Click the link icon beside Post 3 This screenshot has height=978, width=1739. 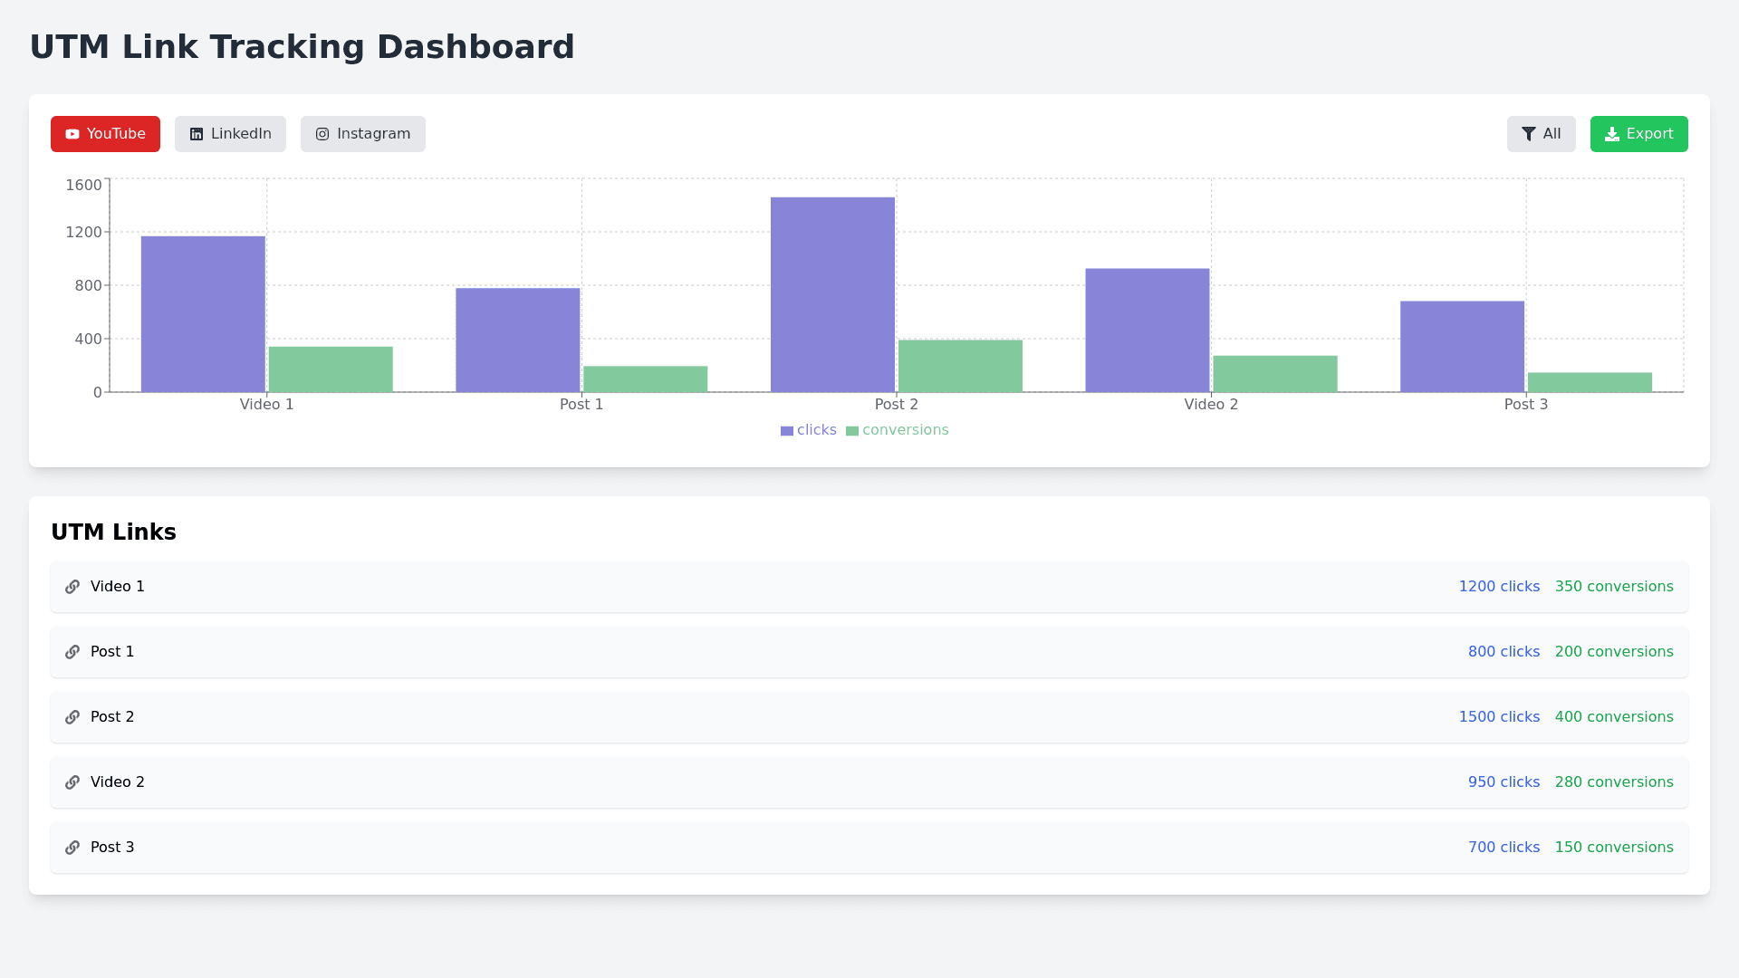coord(72,848)
